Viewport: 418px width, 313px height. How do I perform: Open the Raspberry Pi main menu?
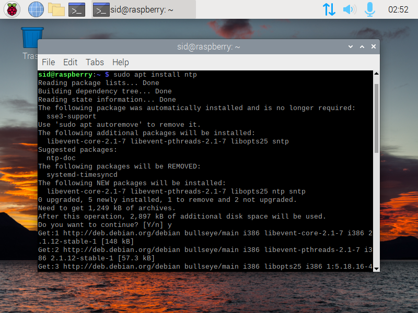(x=11, y=9)
